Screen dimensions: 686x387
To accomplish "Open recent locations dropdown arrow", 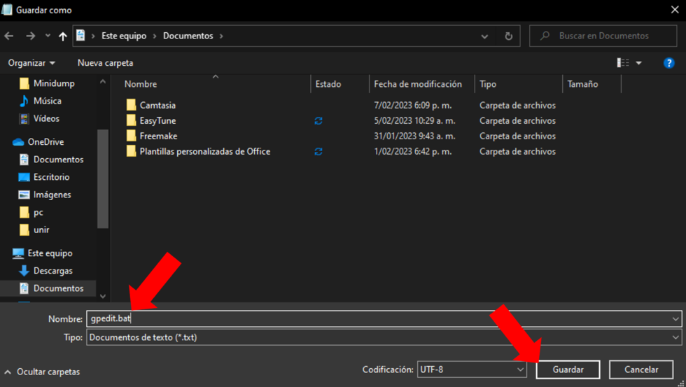I will (x=48, y=36).
